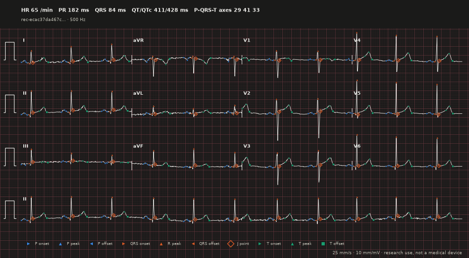Click the 'V5' lead label
This screenshot has width=469, height=258.
[x=357, y=93]
